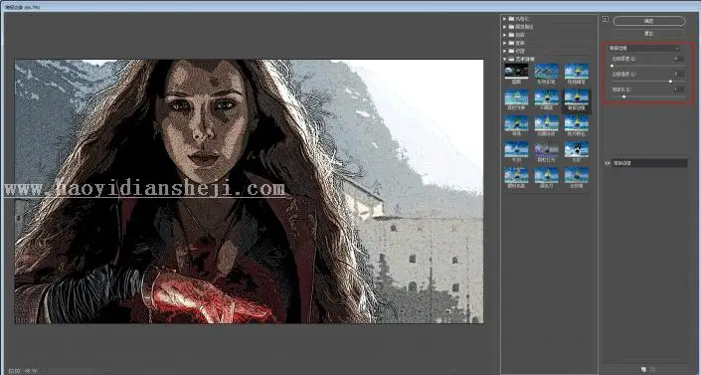Viewport: 701px width, 375px height.
Task: Click the Edge Thickness value field
Action: (x=678, y=59)
